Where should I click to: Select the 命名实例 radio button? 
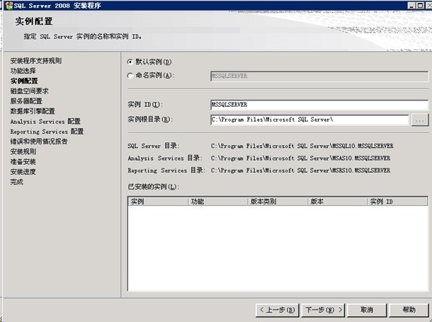pos(130,76)
